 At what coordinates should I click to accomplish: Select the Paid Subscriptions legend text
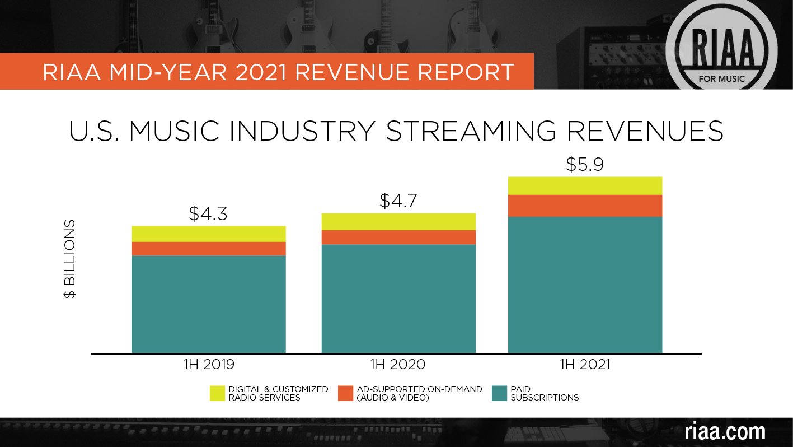545,393
